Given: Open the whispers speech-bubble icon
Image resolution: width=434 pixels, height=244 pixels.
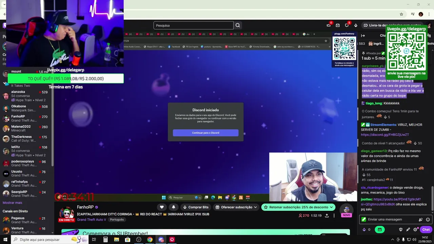Looking at the screenshot, I should coord(347,25).
